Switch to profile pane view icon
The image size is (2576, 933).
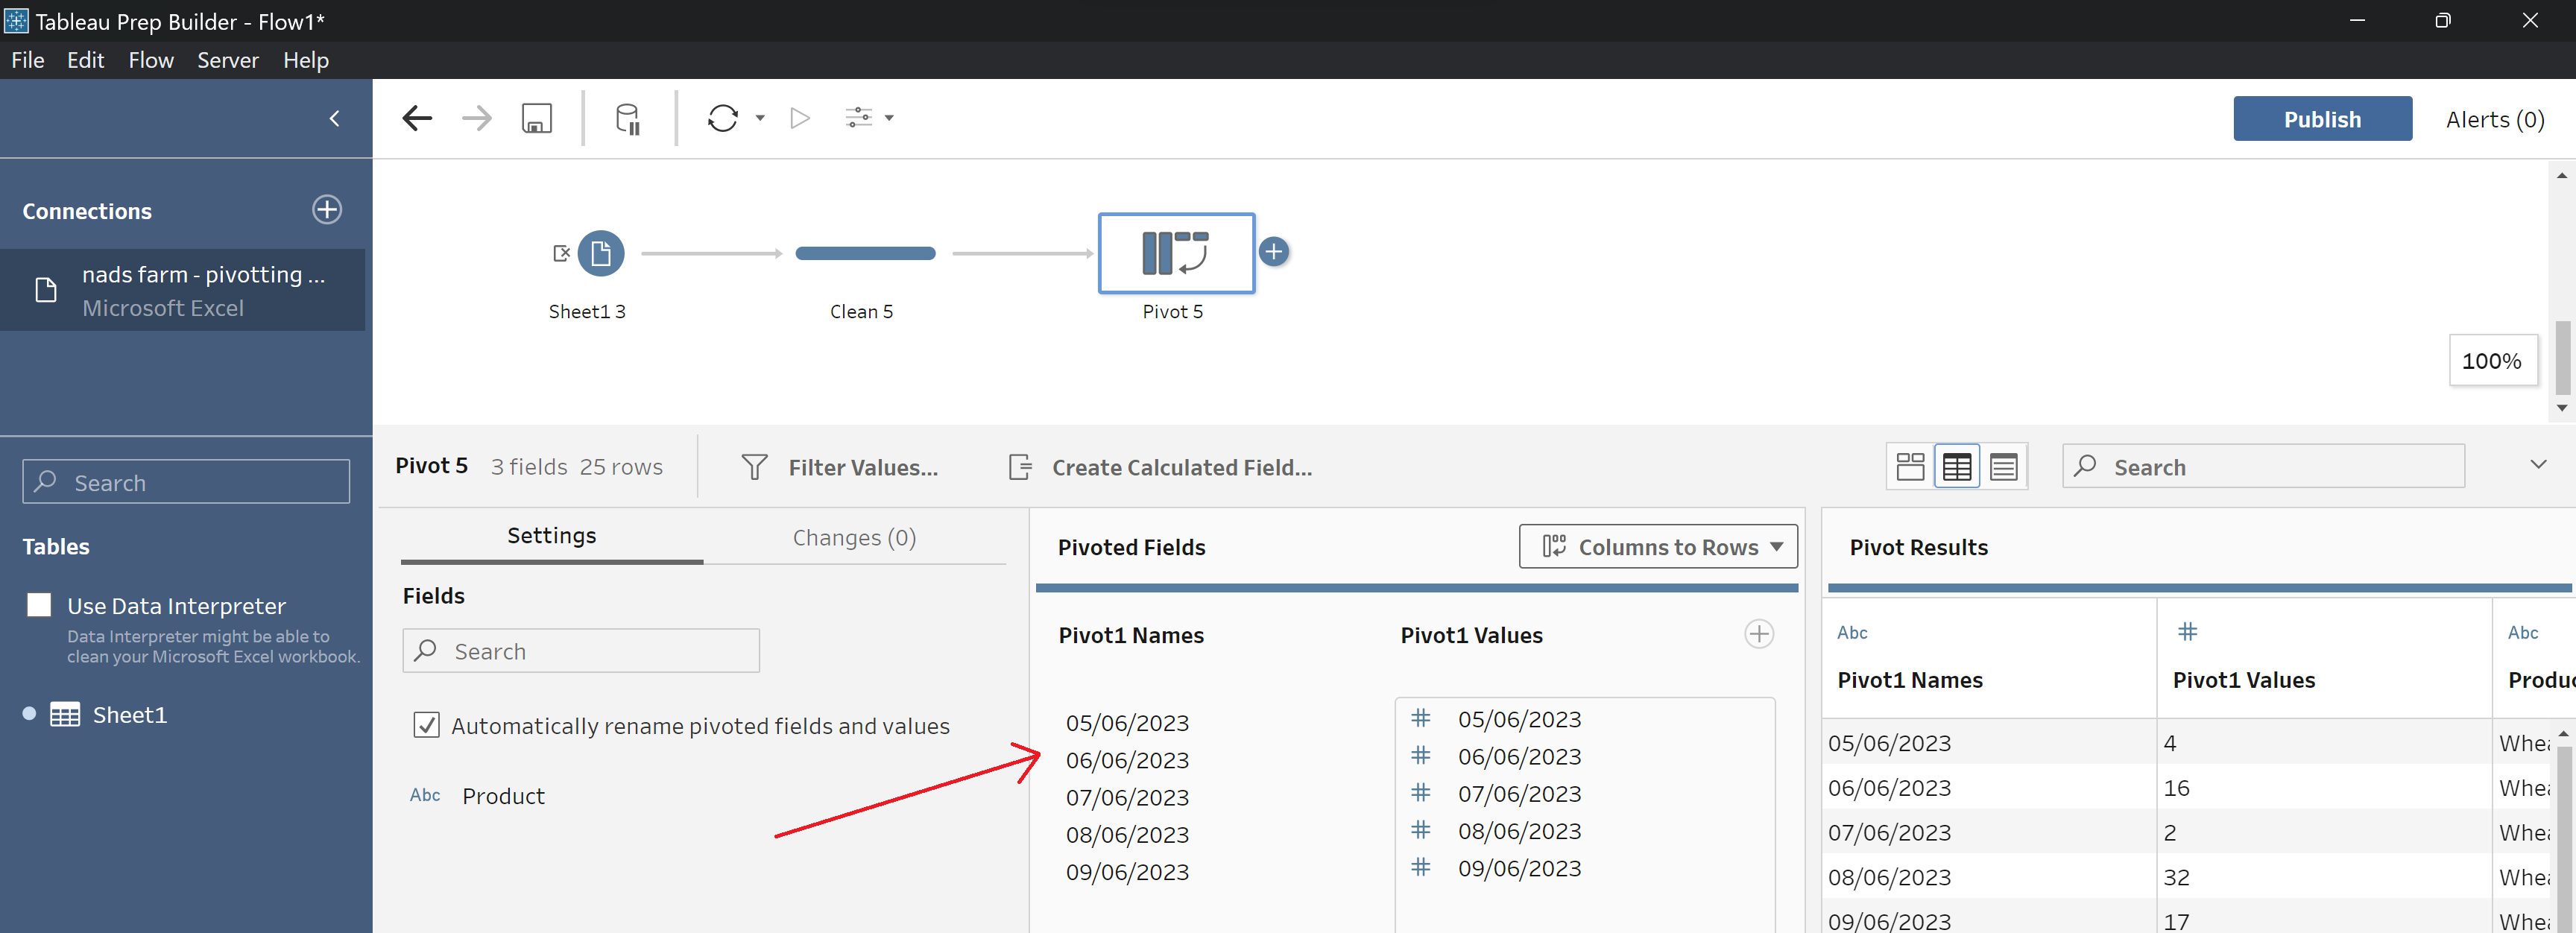[x=1910, y=467]
